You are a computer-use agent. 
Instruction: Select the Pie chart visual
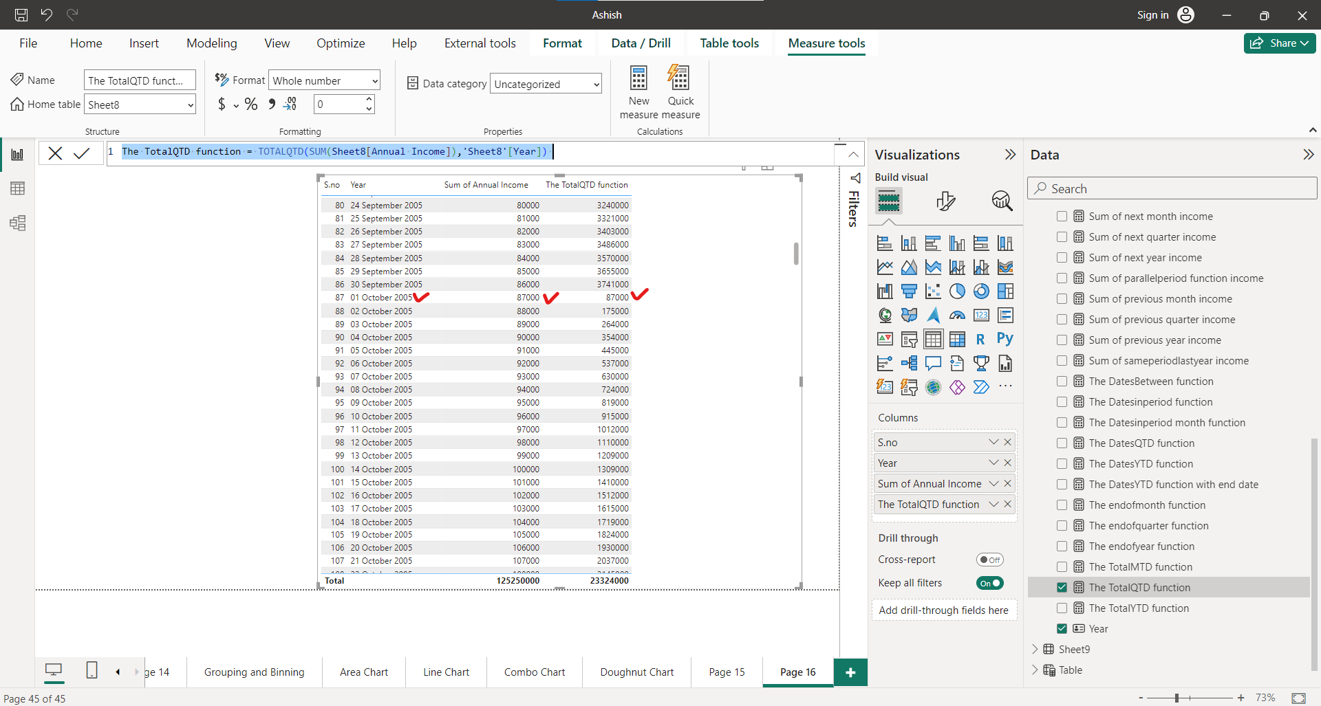tap(957, 291)
